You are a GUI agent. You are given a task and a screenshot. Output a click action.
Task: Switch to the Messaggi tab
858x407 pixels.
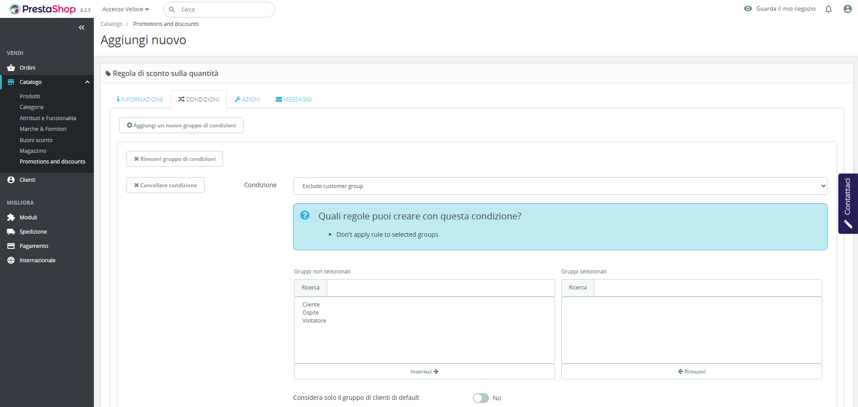pyautogui.click(x=294, y=100)
